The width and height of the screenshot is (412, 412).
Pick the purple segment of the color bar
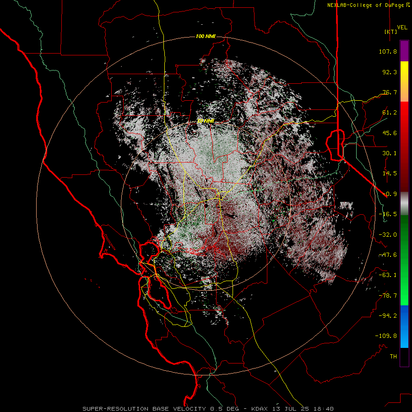pos(404,51)
